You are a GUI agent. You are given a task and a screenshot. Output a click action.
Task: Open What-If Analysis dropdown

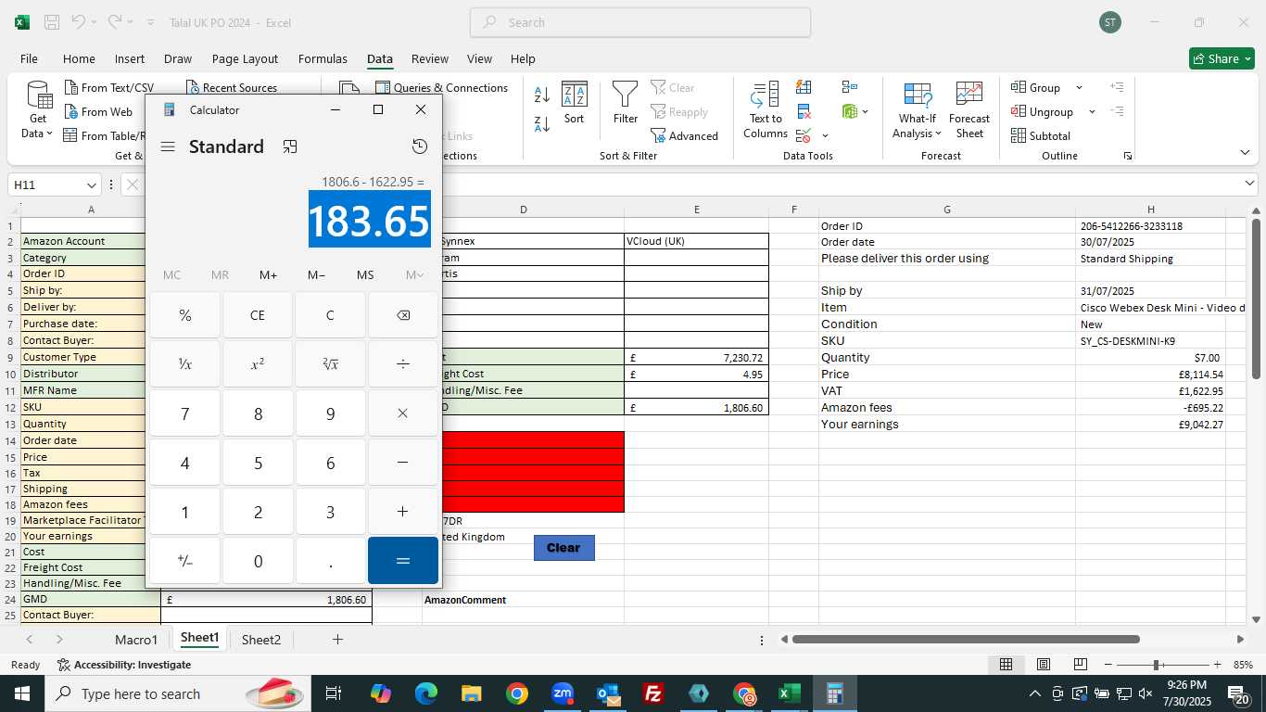[917, 110]
